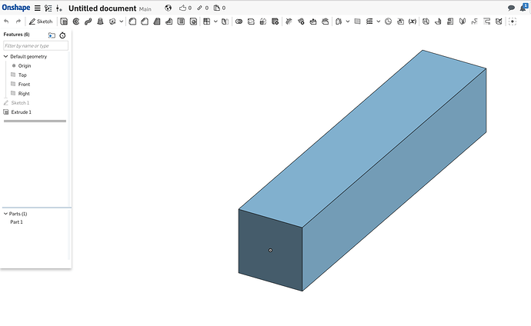
Task: Click the Variable (x) tool icon
Action: tap(412, 22)
